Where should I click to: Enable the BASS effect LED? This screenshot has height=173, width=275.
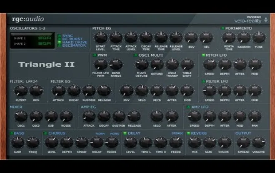12,133
